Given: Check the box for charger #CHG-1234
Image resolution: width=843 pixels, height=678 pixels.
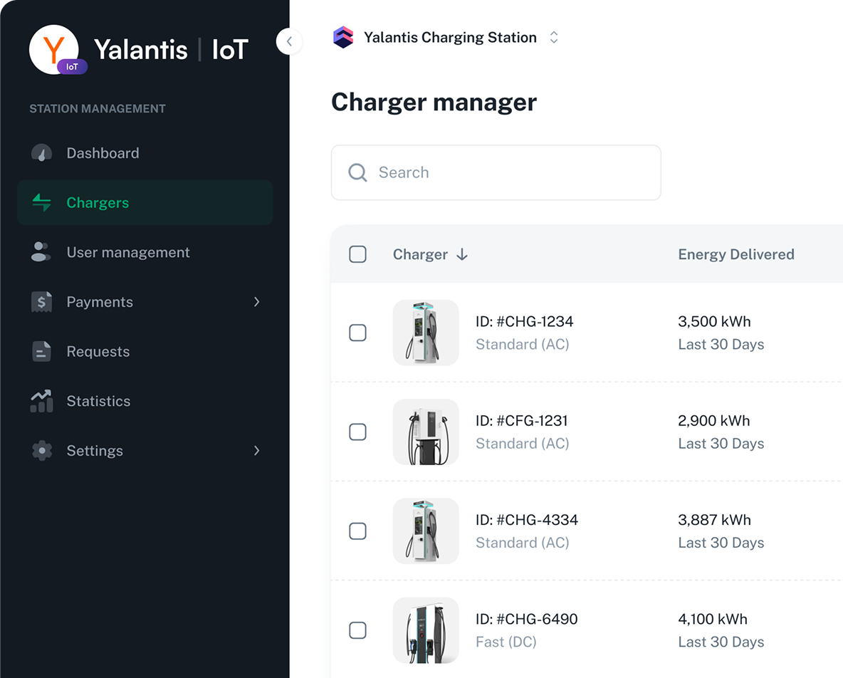Looking at the screenshot, I should [357, 333].
